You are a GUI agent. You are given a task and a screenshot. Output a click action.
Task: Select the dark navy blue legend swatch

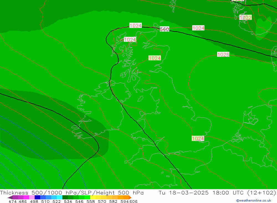pyautogui.click(x=37, y=197)
